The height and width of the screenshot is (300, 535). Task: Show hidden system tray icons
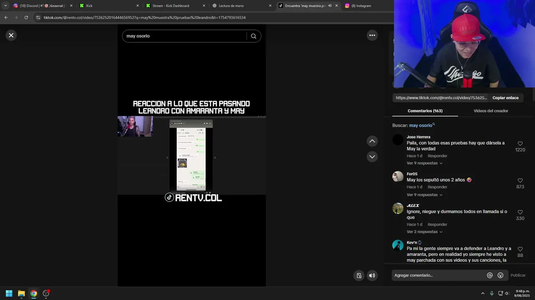tap(483, 293)
